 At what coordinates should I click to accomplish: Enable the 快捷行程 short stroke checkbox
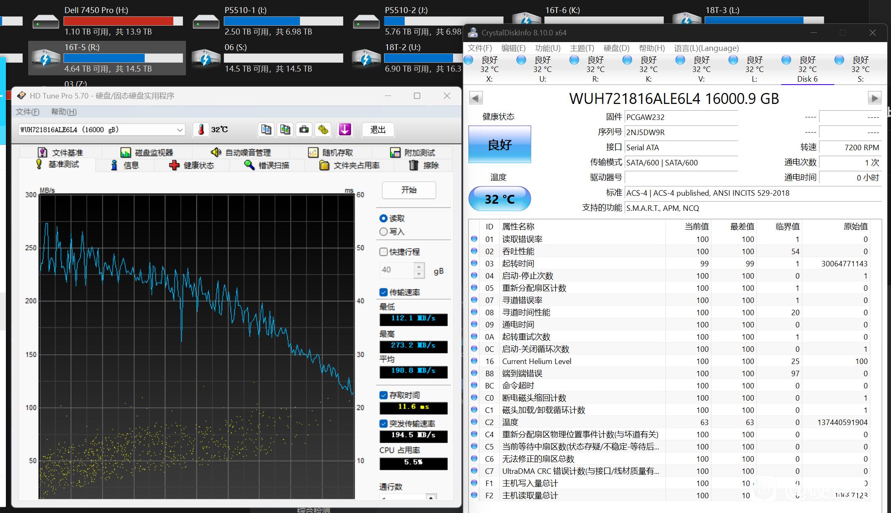(383, 252)
